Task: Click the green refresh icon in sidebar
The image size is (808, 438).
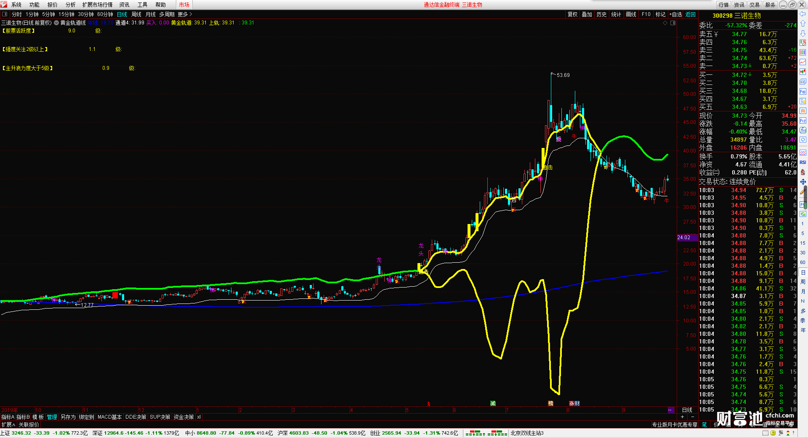Action: tap(803, 214)
